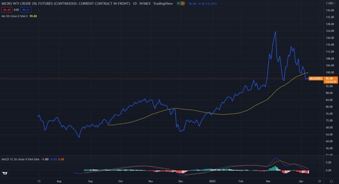The image size is (339, 184).
Task: Open the USD currency dropdown
Action: (330, 3)
